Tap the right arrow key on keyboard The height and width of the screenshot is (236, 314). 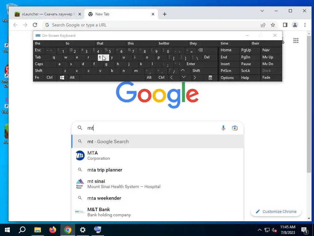click(x=195, y=77)
